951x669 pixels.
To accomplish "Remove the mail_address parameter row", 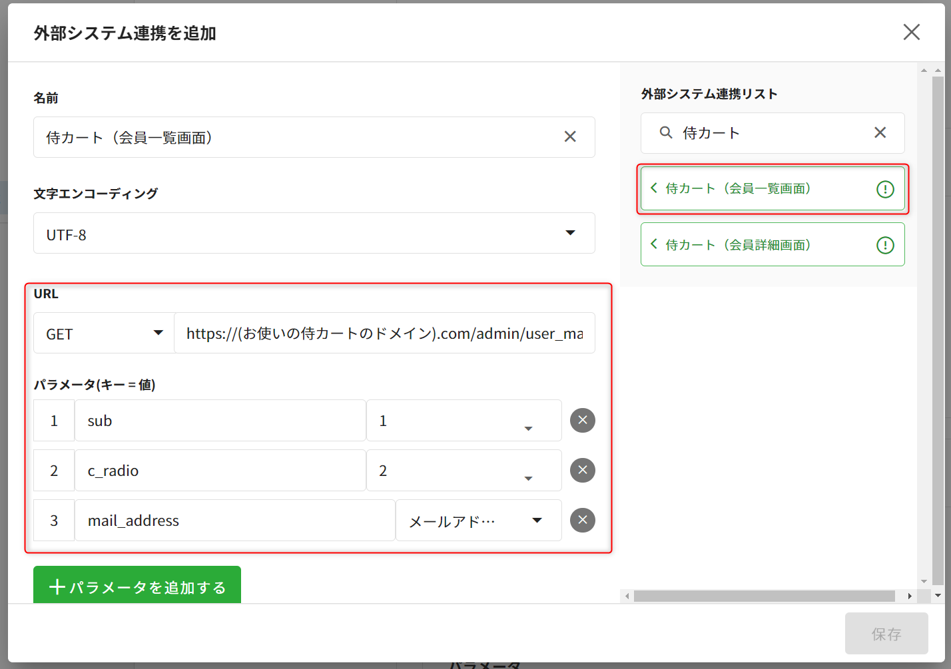I will [582, 520].
